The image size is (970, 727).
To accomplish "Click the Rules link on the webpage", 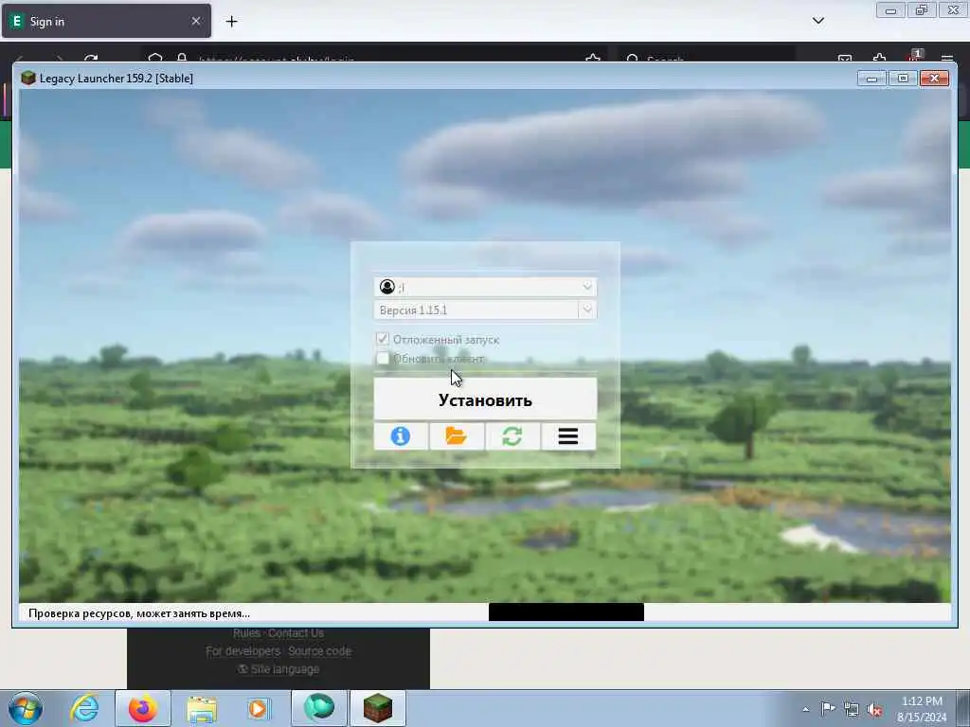I will pyautogui.click(x=246, y=633).
